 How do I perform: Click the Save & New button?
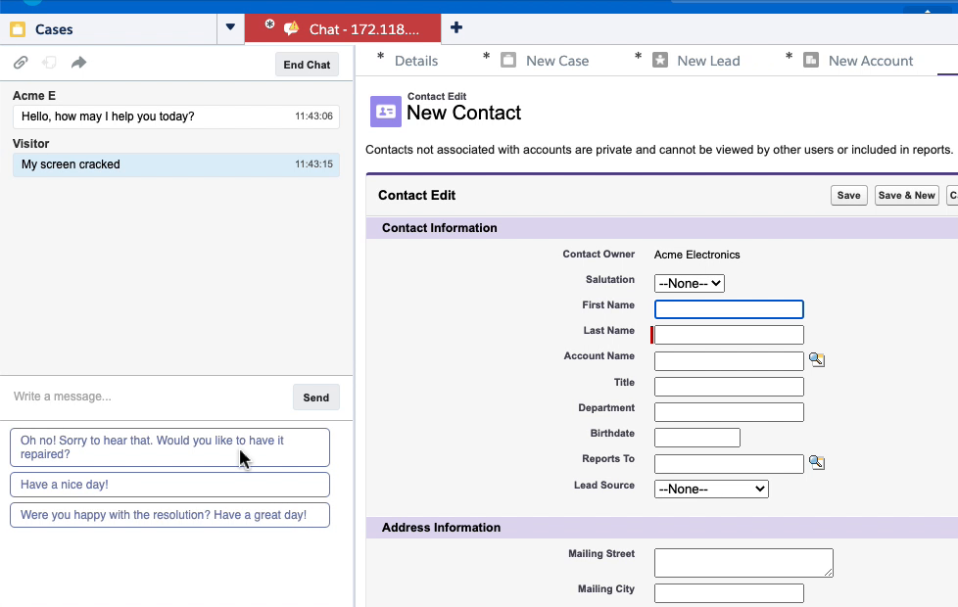tap(906, 195)
